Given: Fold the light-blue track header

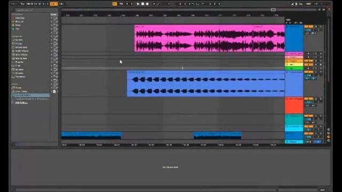Looking at the screenshot, I should pos(287,72).
